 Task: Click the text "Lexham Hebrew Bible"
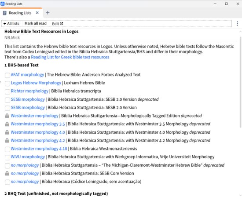pyautogui.click(x=84, y=83)
